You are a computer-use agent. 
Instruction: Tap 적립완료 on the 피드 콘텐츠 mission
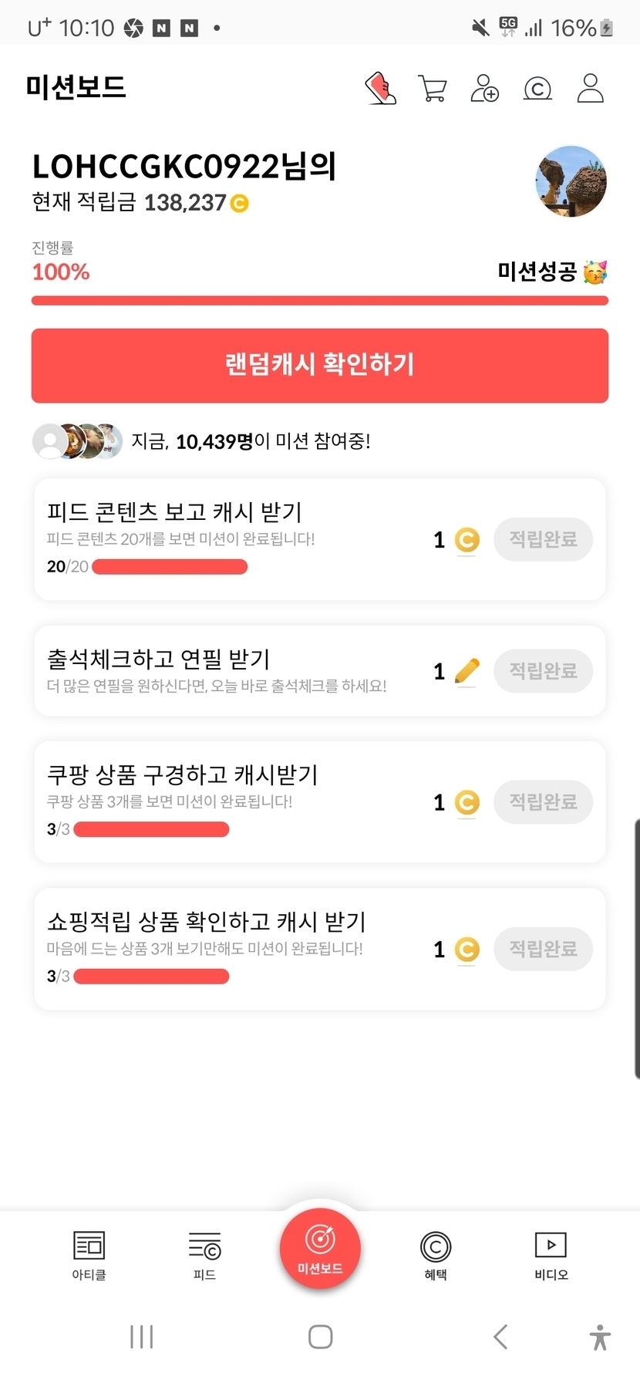543,539
